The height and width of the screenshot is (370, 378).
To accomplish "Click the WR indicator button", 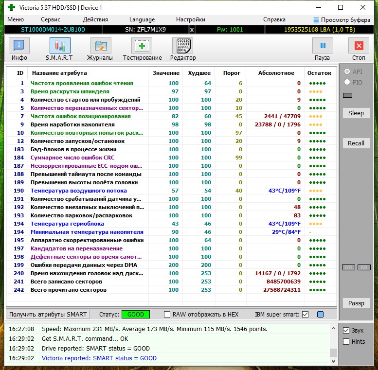I will tap(348, 267).
